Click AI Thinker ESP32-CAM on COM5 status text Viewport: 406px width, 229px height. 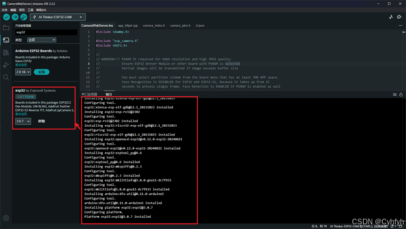coord(359,226)
